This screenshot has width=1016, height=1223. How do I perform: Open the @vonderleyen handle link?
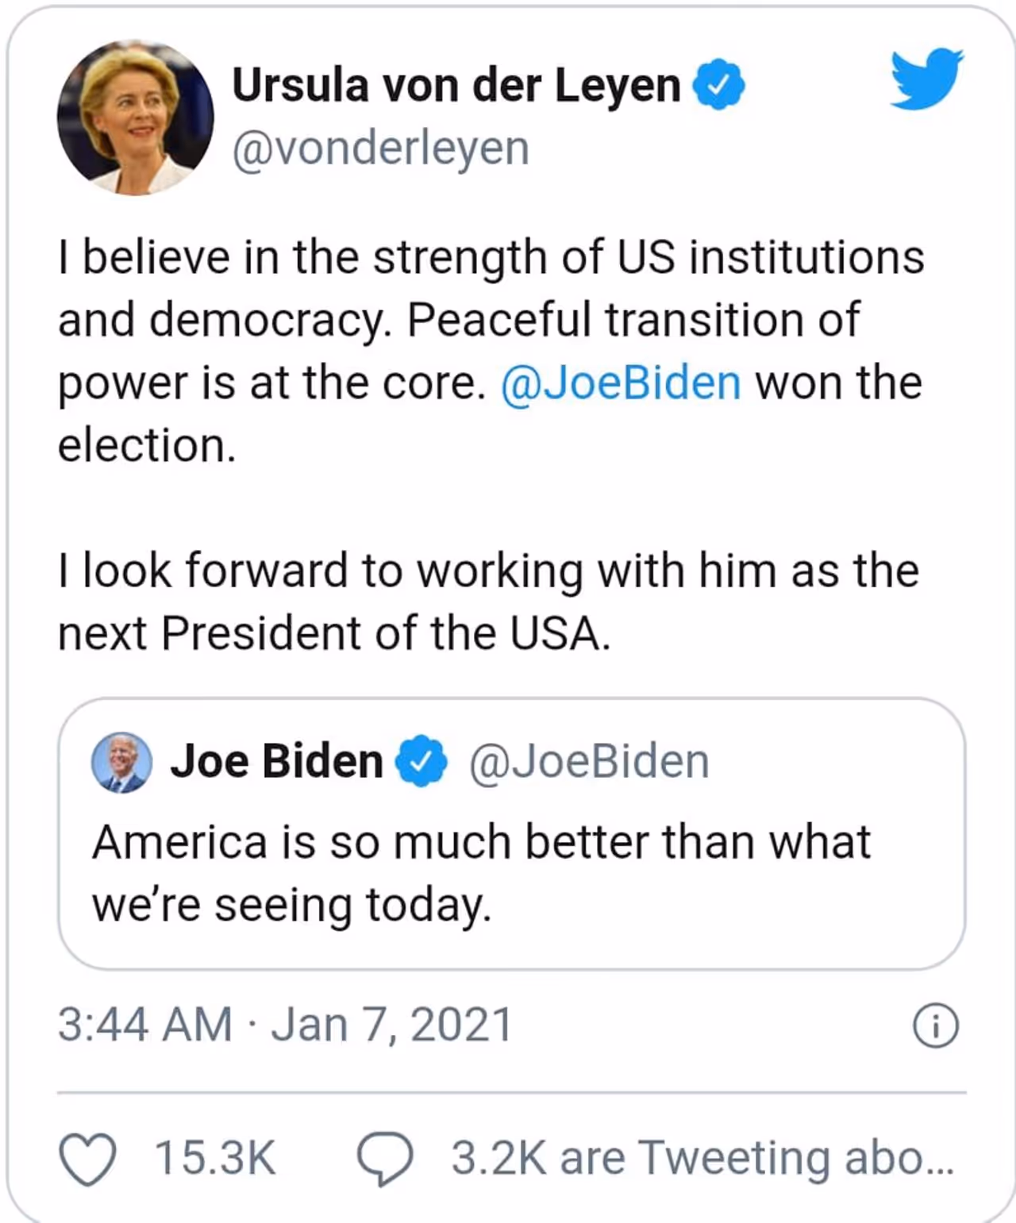coord(380,148)
